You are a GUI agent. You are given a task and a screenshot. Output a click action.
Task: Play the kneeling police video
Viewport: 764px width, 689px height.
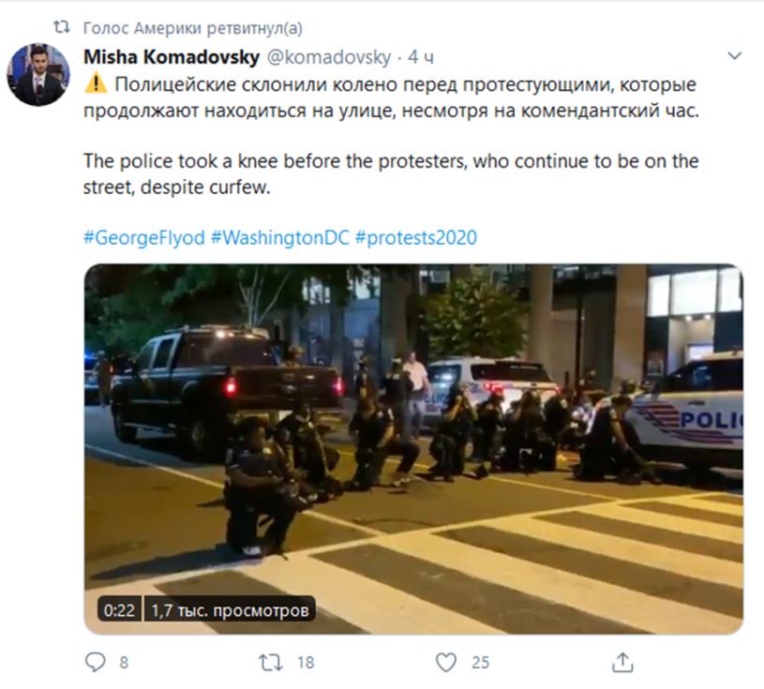coord(413,449)
